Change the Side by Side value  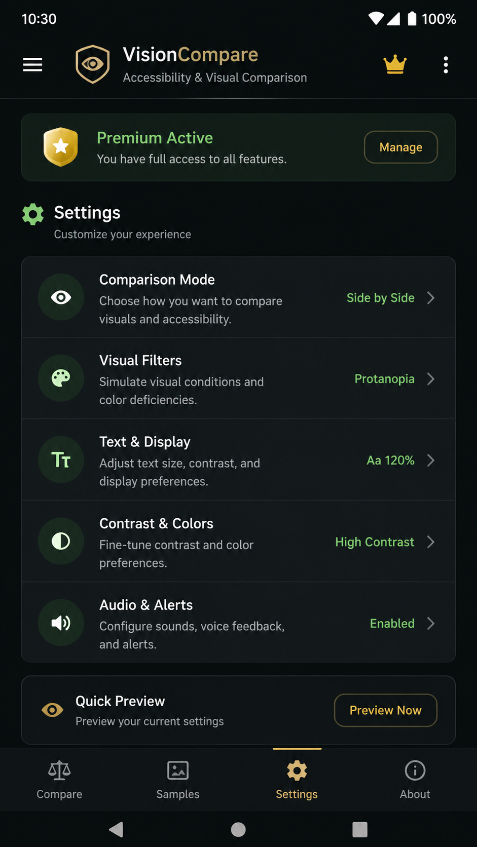(x=380, y=298)
